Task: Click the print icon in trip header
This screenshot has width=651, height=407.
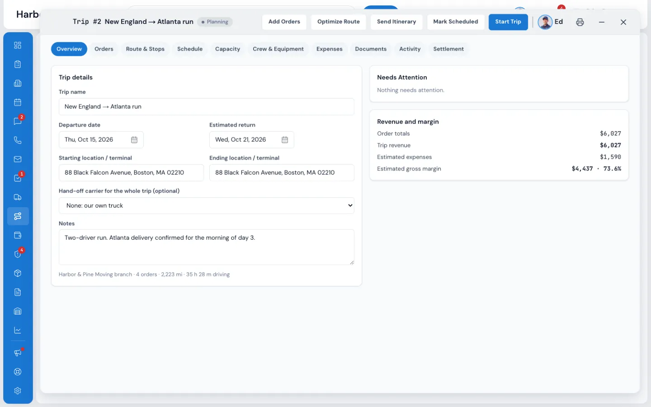Action: 580,22
